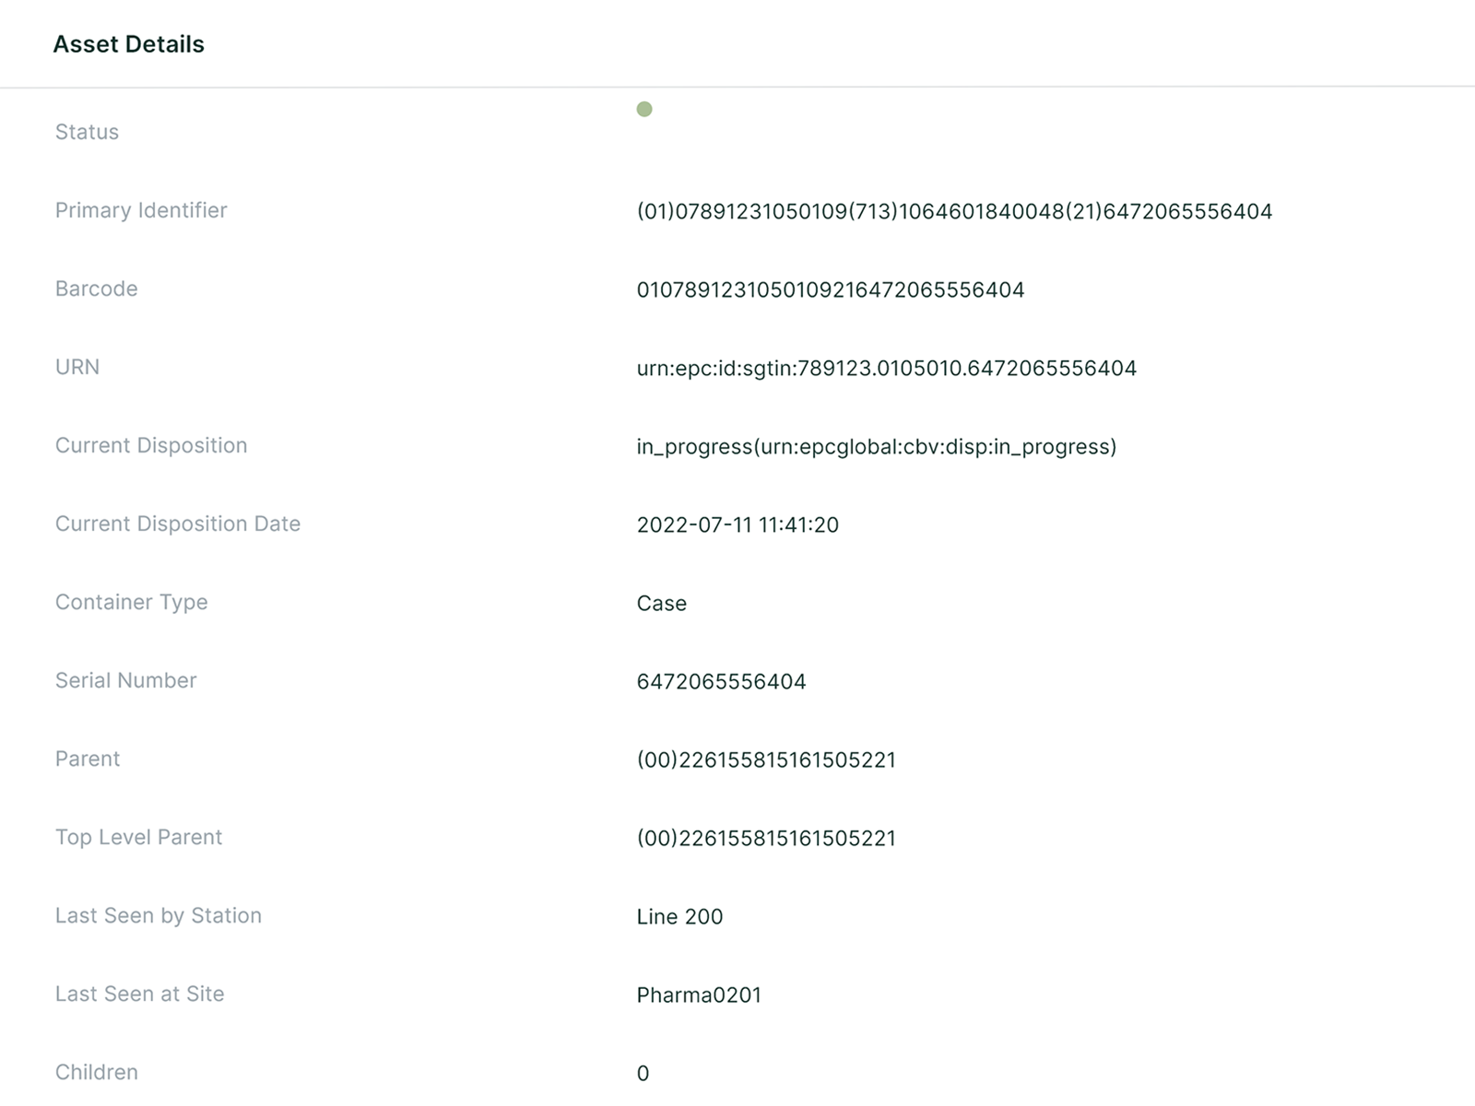Click the Asset Details heading
The height and width of the screenshot is (1106, 1475).
(x=128, y=44)
